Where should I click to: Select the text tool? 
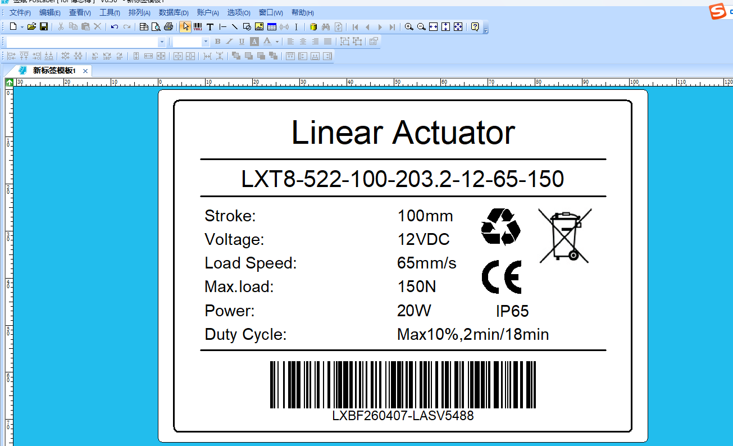click(210, 26)
